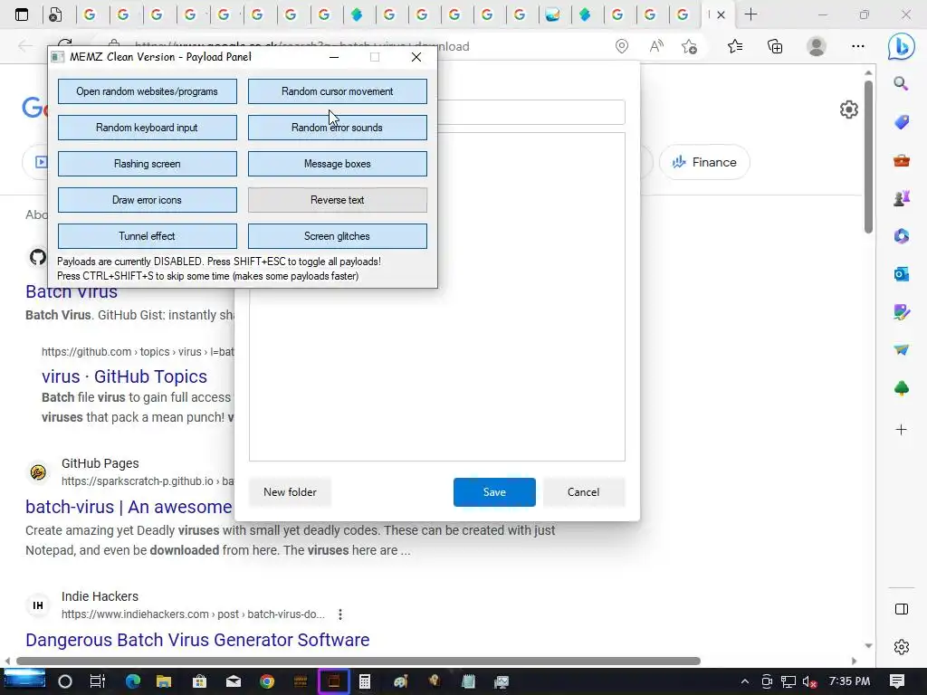Screen dimensions: 927x695
Task: Open Dangerous Batch Virus Generator Software link
Action: (197, 640)
